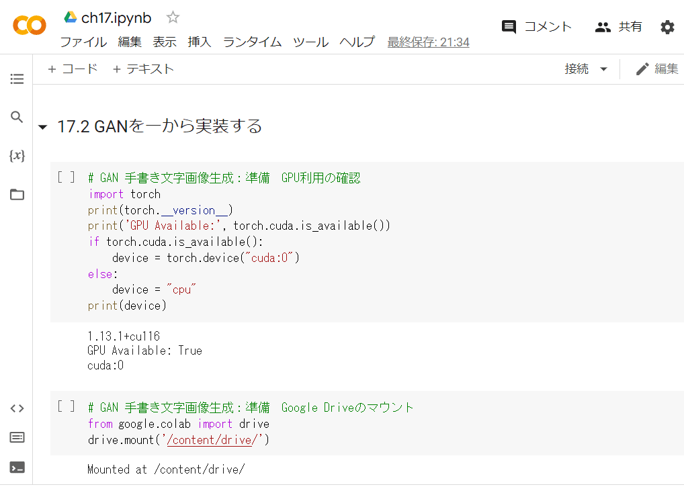
Task: Click the コメント comment button
Action: (x=537, y=27)
